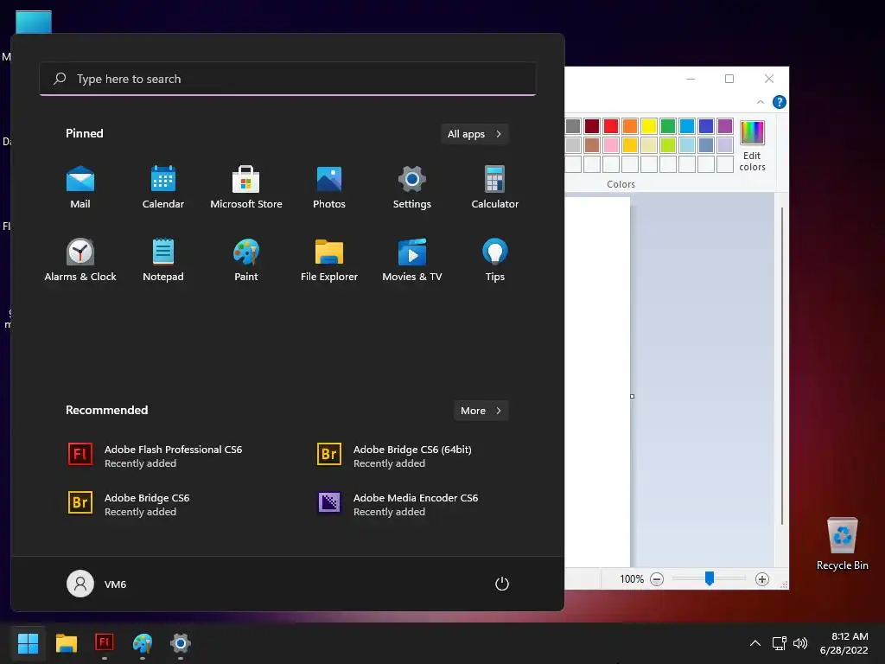Open Alarms & Clock
The width and height of the screenshot is (885, 664).
coord(80,260)
